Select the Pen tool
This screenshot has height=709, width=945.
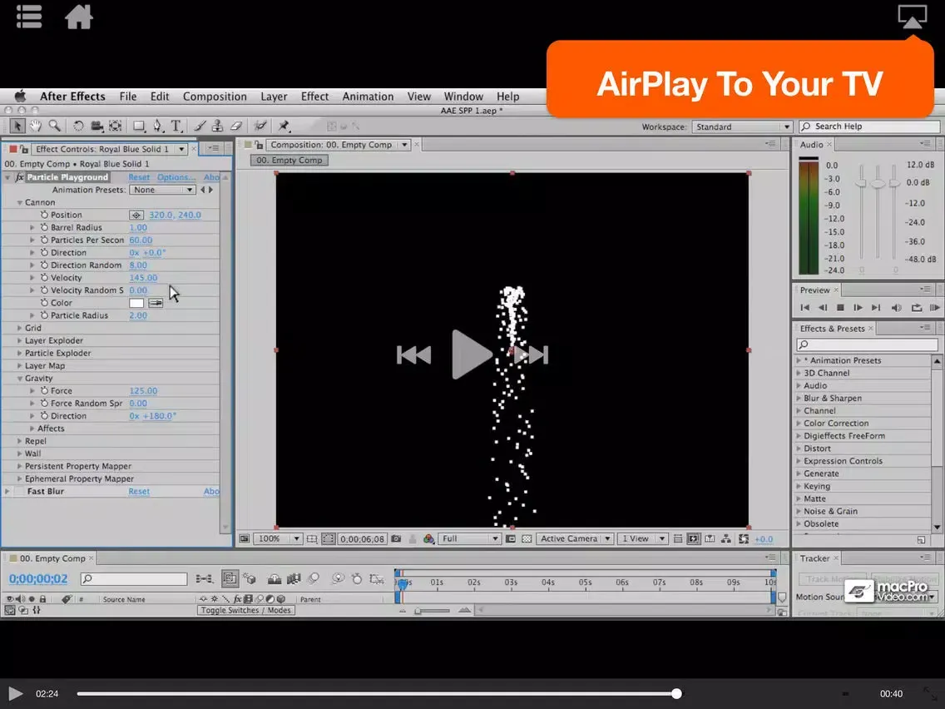158,126
